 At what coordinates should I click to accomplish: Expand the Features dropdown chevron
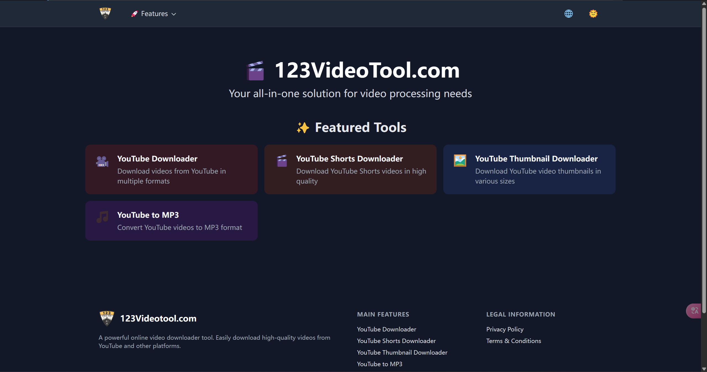click(174, 14)
